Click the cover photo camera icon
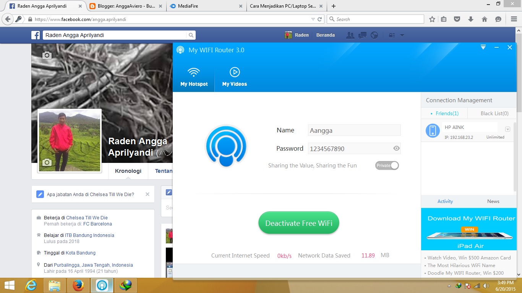 [47, 55]
